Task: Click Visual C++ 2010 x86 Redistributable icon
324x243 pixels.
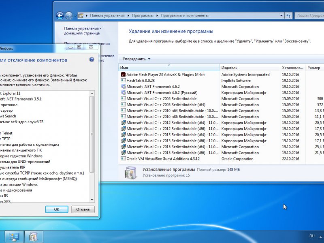Action: [123, 117]
